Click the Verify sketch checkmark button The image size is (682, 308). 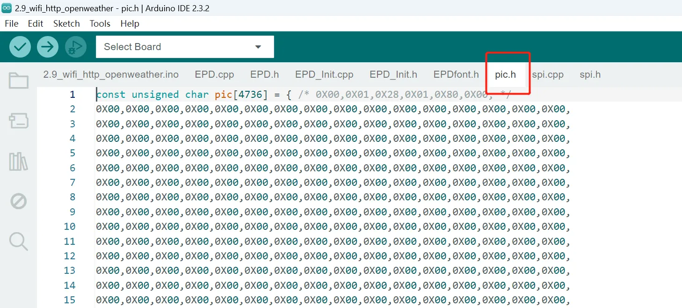(20, 47)
